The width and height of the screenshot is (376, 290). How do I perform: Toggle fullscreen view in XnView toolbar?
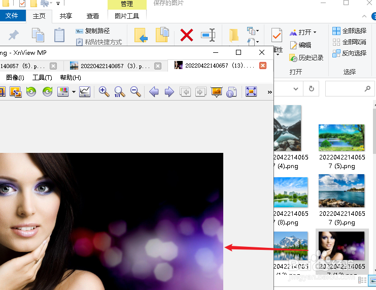pos(251,92)
